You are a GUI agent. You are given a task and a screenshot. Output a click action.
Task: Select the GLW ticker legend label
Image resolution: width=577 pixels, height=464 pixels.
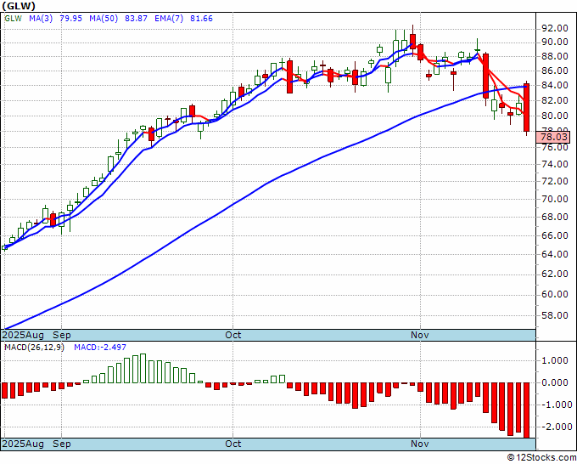tap(14, 19)
